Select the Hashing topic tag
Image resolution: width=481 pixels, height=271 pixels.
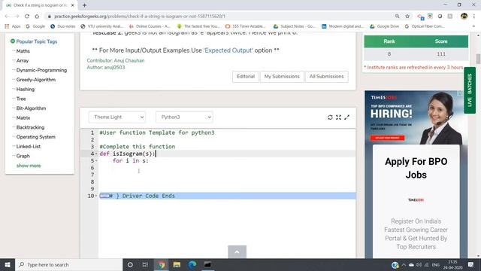(x=26, y=89)
